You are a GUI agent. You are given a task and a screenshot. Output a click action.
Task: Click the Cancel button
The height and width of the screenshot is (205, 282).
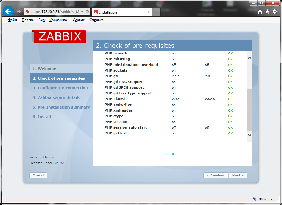pyautogui.click(x=38, y=175)
